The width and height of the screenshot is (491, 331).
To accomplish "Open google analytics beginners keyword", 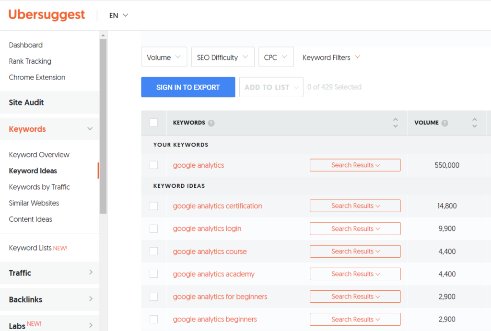I will pos(215,320).
